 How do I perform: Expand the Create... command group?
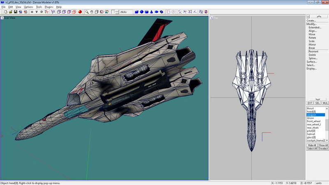pos(311,21)
